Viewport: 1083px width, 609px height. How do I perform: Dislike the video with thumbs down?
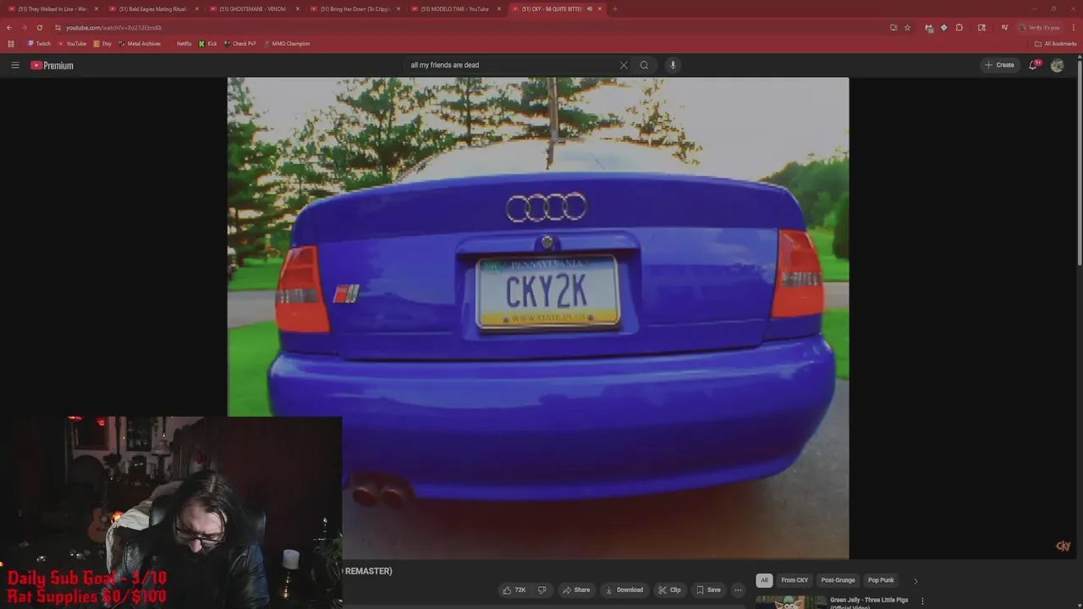pyautogui.click(x=542, y=590)
